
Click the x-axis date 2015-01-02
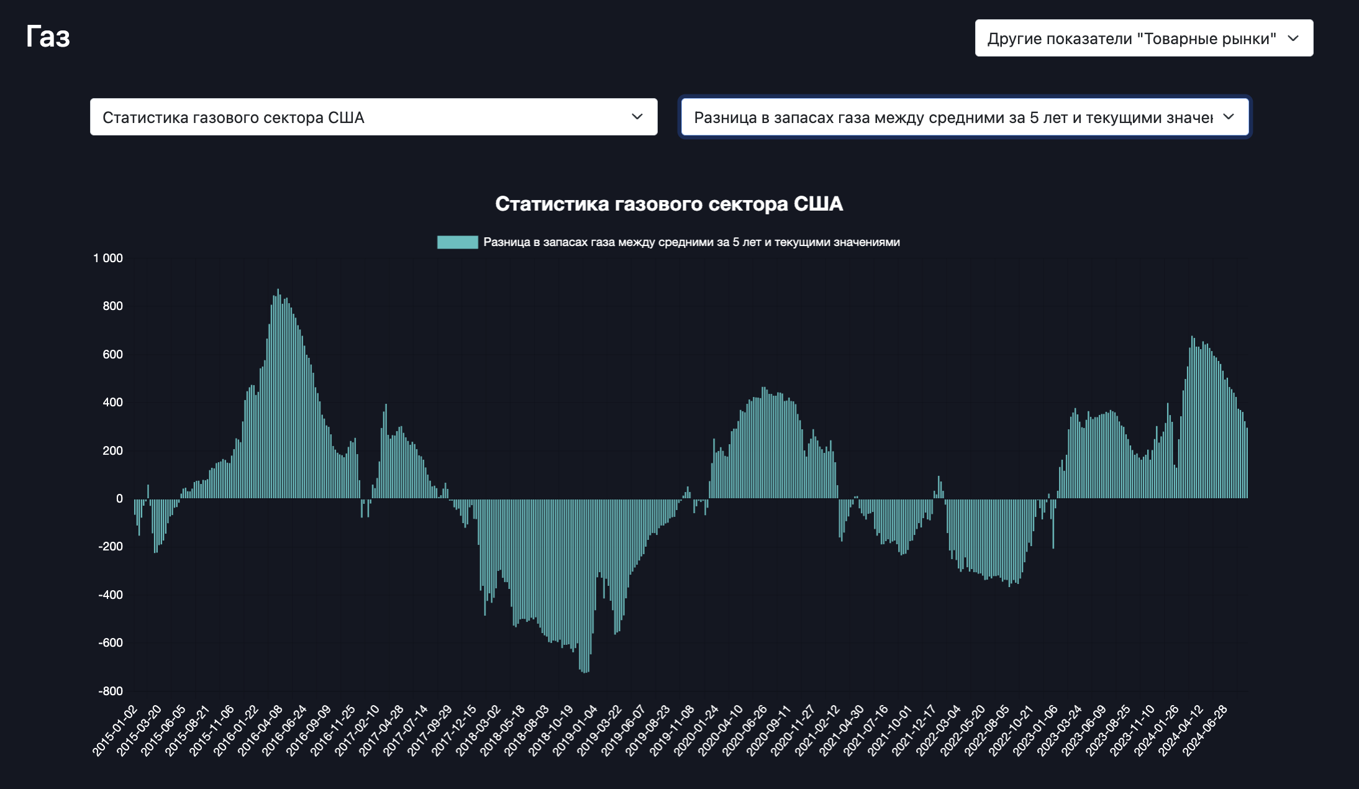point(115,731)
